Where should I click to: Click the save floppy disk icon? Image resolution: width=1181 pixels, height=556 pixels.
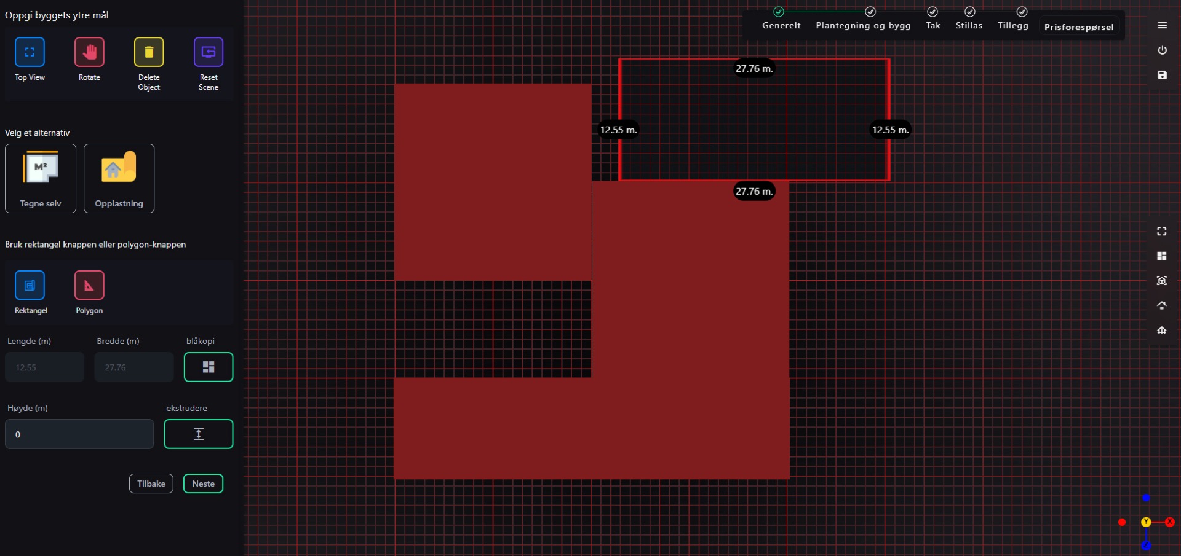[1162, 75]
